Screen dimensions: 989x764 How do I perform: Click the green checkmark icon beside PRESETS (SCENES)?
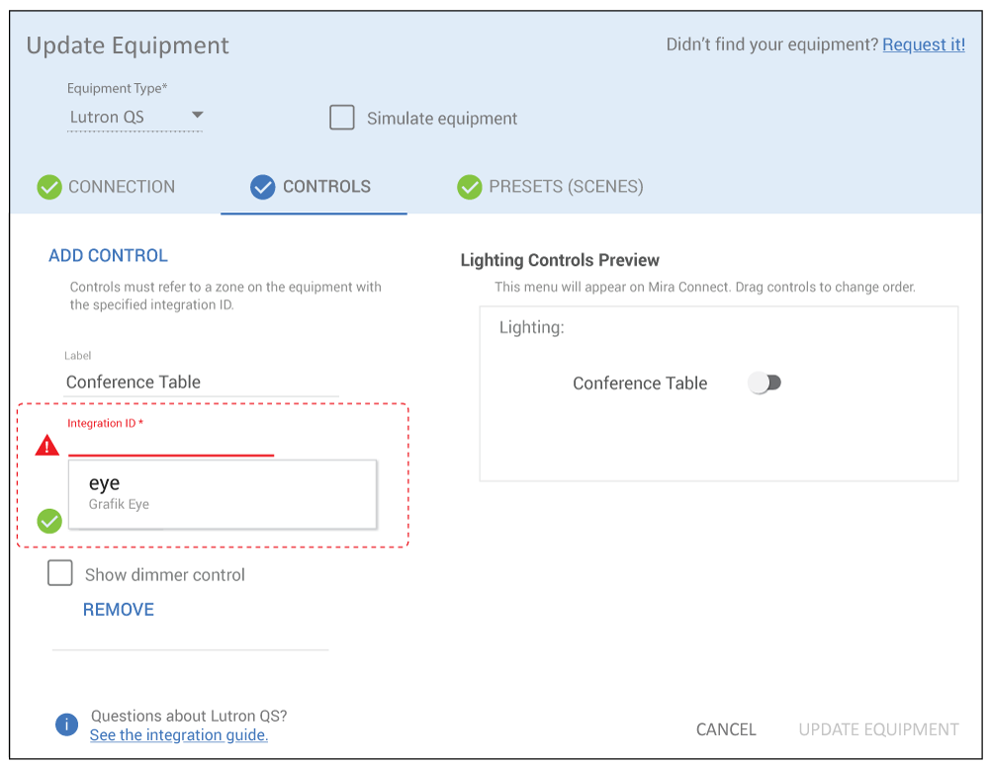click(470, 187)
